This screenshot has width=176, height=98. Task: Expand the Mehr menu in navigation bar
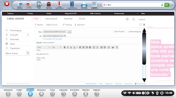pyautogui.click(x=143, y=13)
